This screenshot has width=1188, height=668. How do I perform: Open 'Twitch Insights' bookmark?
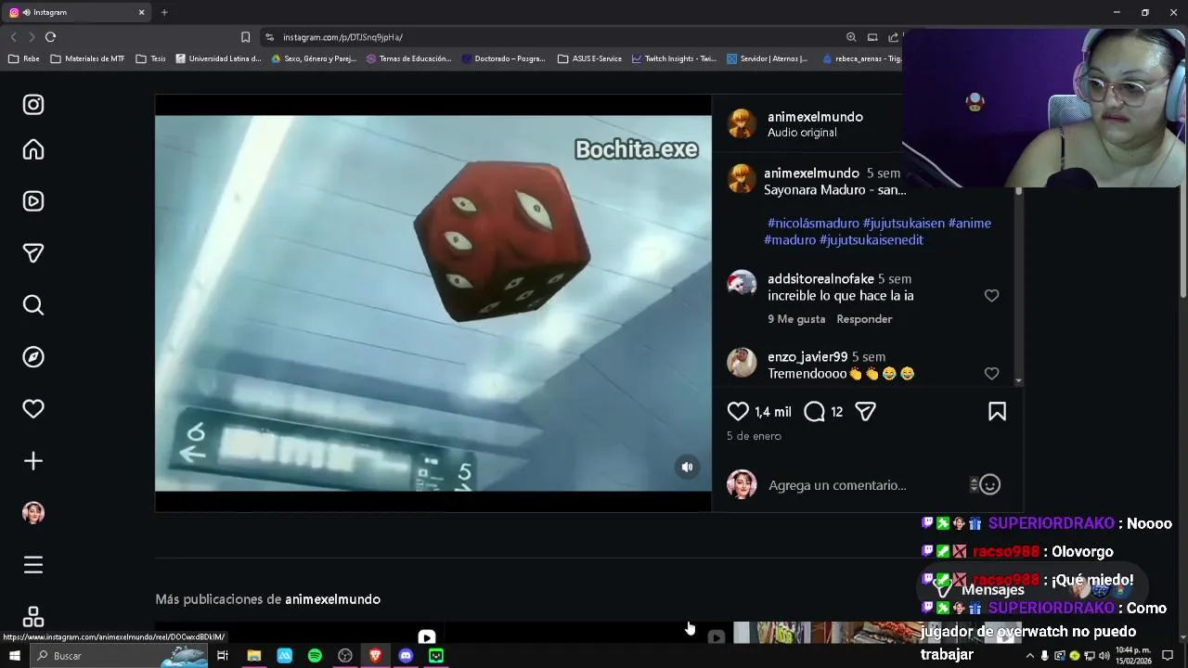click(x=674, y=58)
